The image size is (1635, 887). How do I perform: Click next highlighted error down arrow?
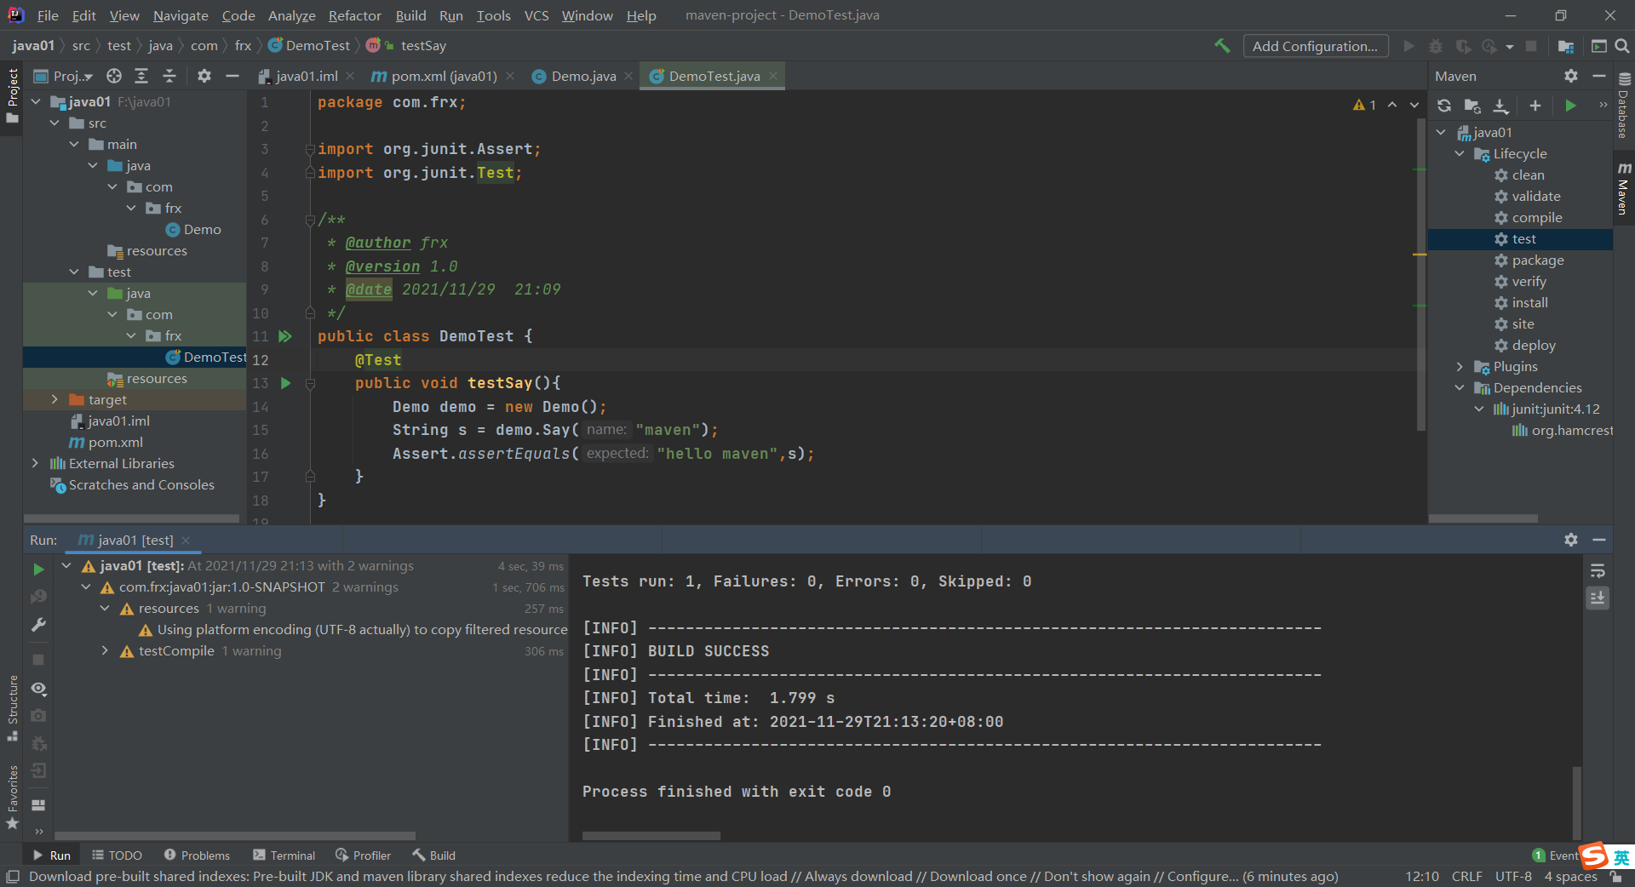click(1414, 105)
